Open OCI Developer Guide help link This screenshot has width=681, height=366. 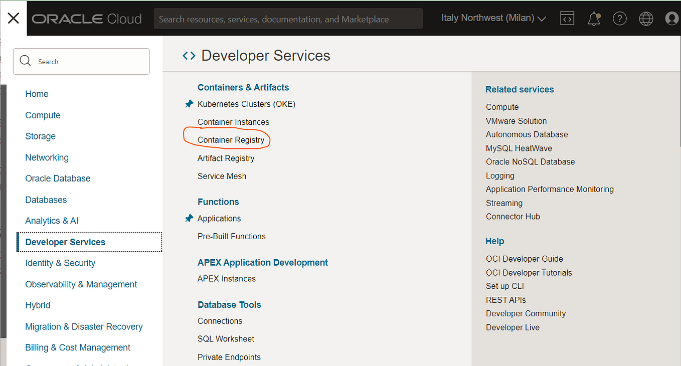click(x=525, y=259)
